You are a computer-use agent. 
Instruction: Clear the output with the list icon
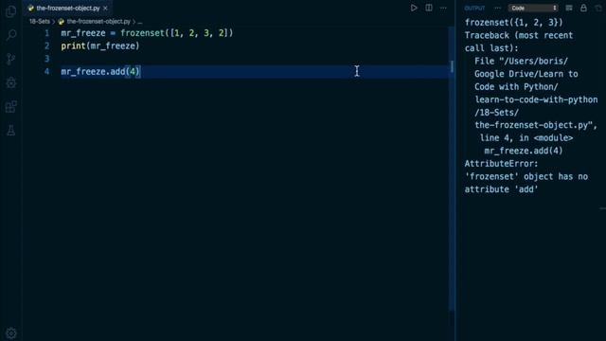tap(569, 9)
